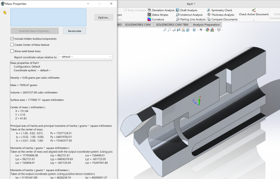Start the Undercut Analysis tool
This screenshot has height=179, width=280.
click(189, 15)
